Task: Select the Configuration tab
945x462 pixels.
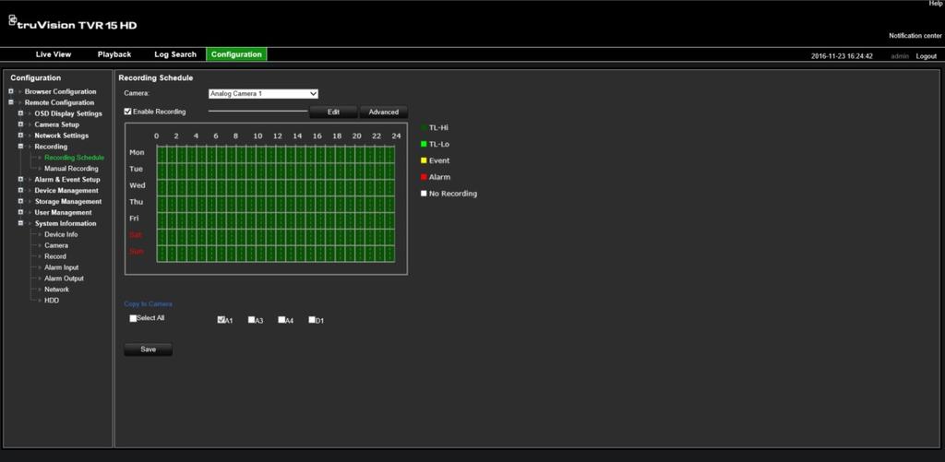Action: click(236, 54)
